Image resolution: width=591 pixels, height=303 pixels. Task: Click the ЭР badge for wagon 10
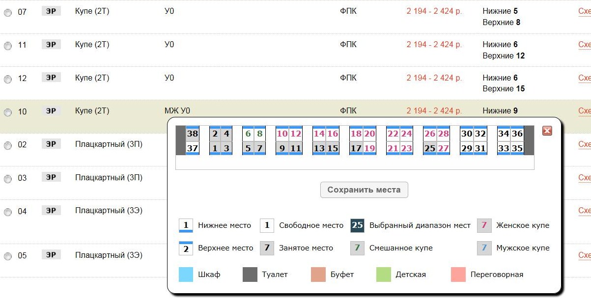(51, 111)
